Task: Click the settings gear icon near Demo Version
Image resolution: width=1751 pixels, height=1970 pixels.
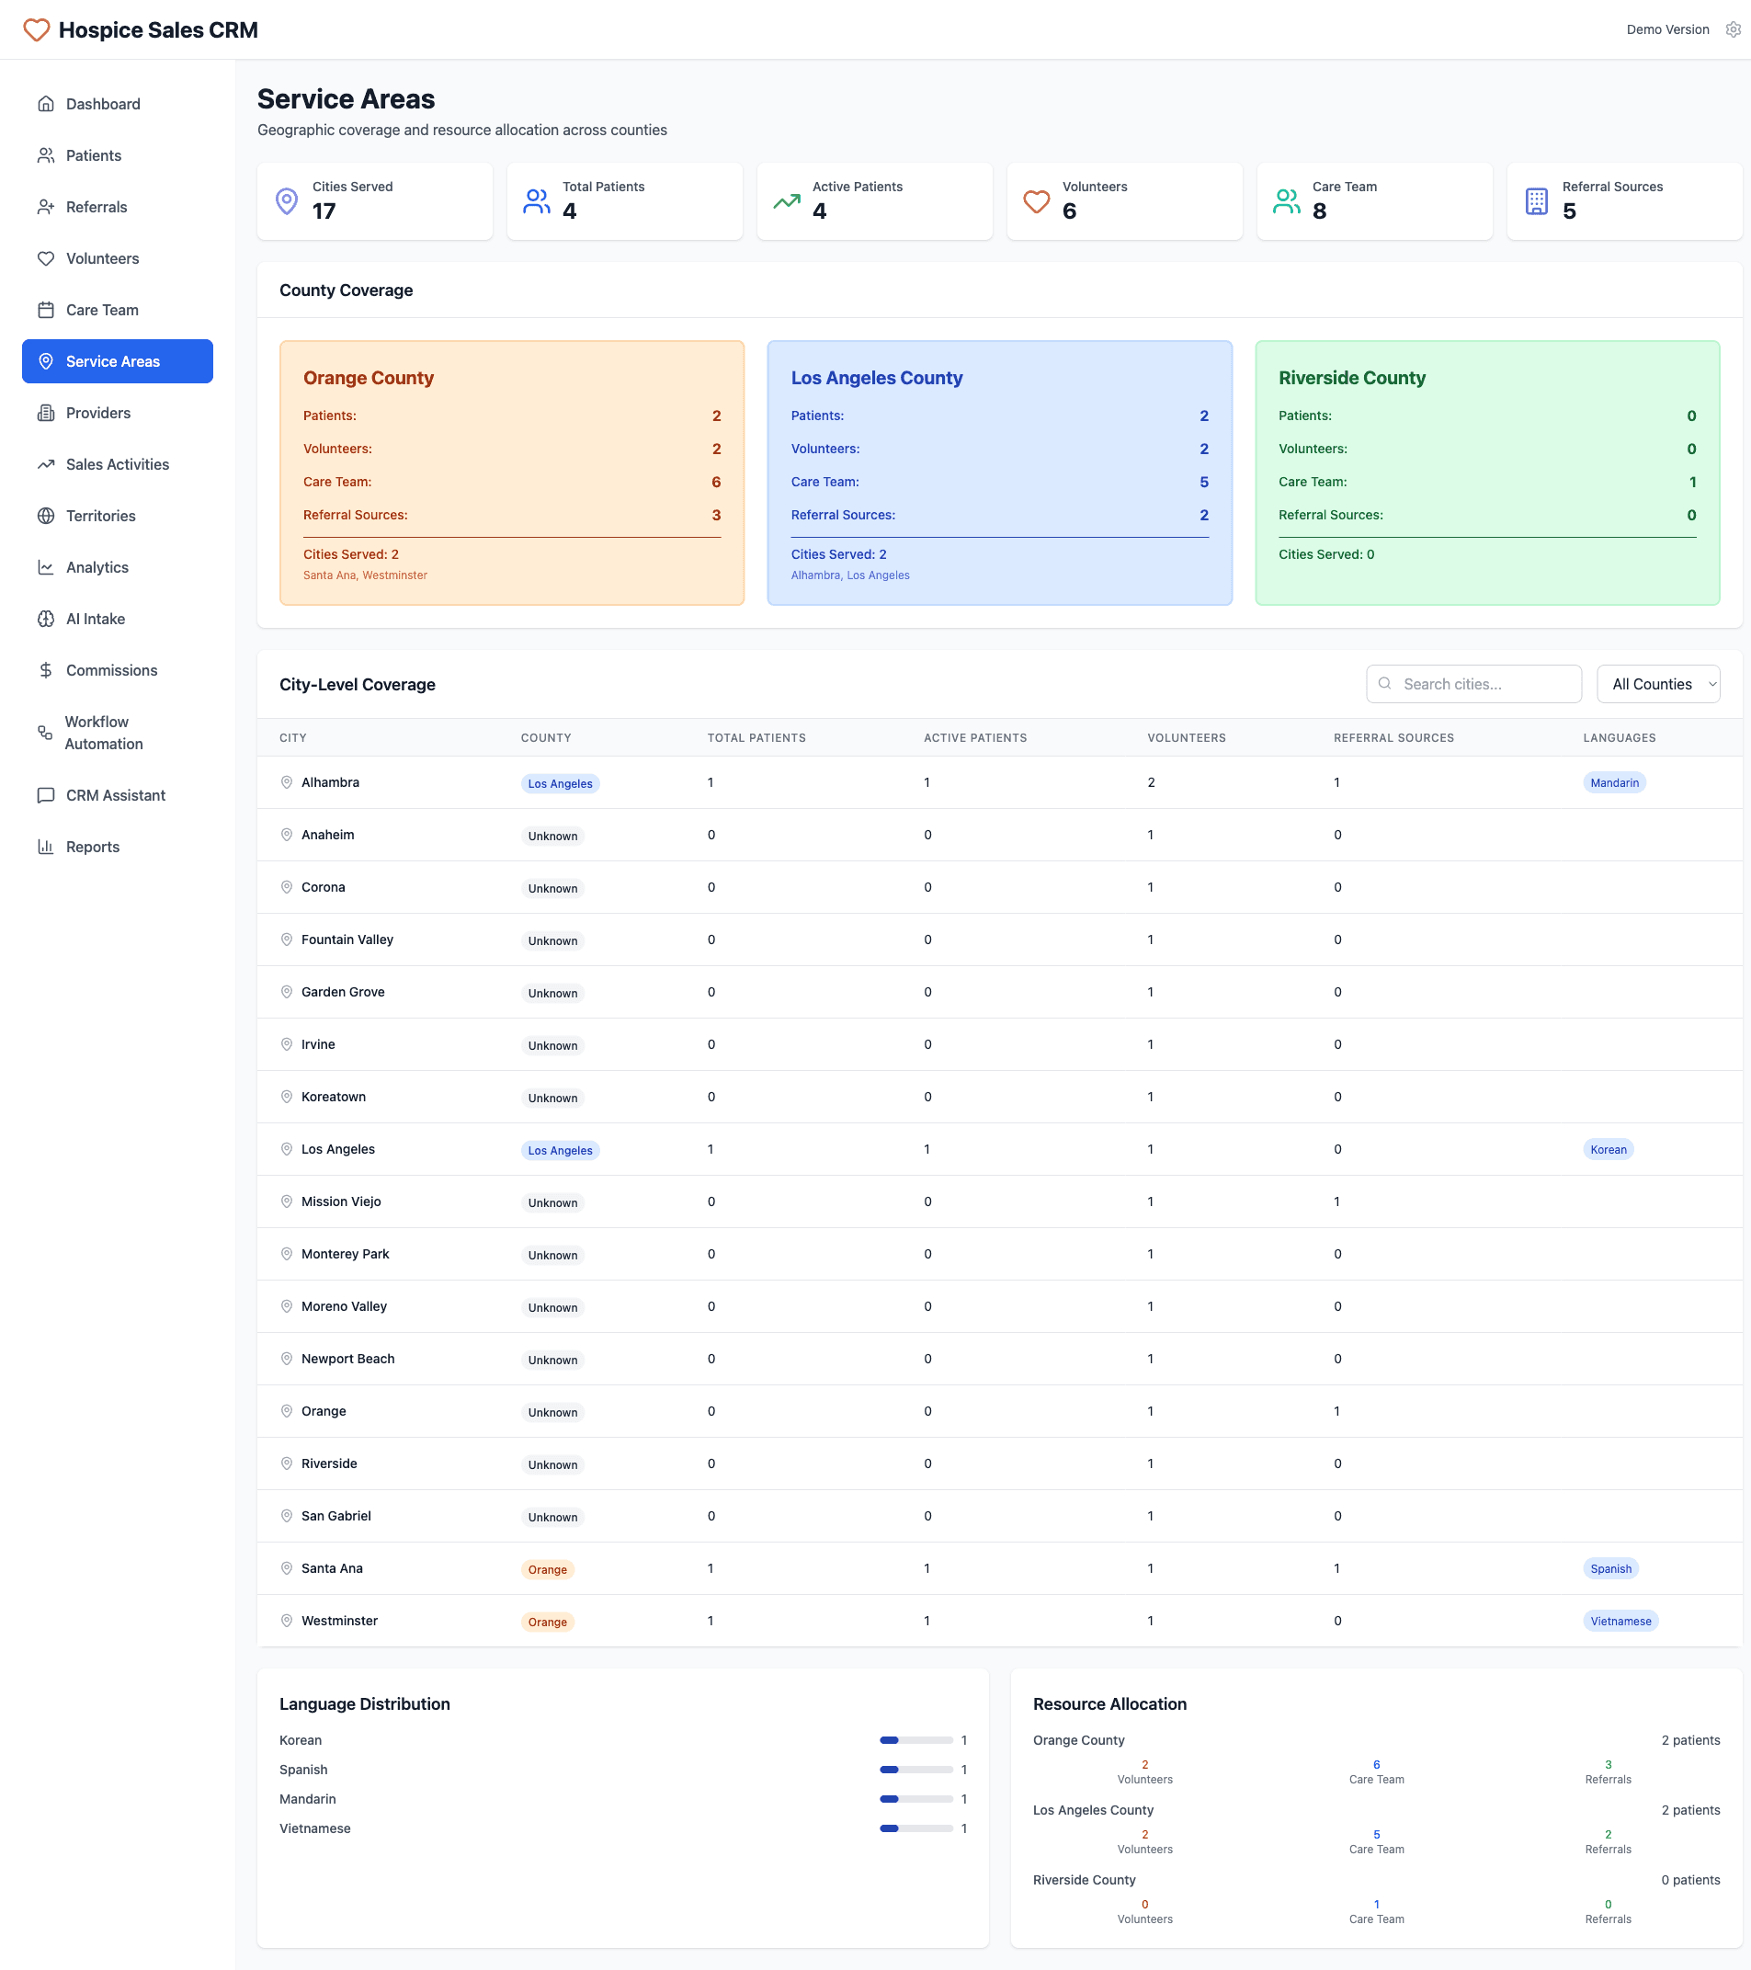Action: [x=1733, y=30]
